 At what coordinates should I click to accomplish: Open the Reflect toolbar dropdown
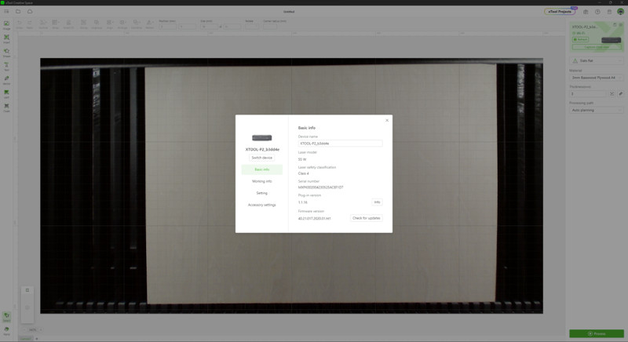149,24
